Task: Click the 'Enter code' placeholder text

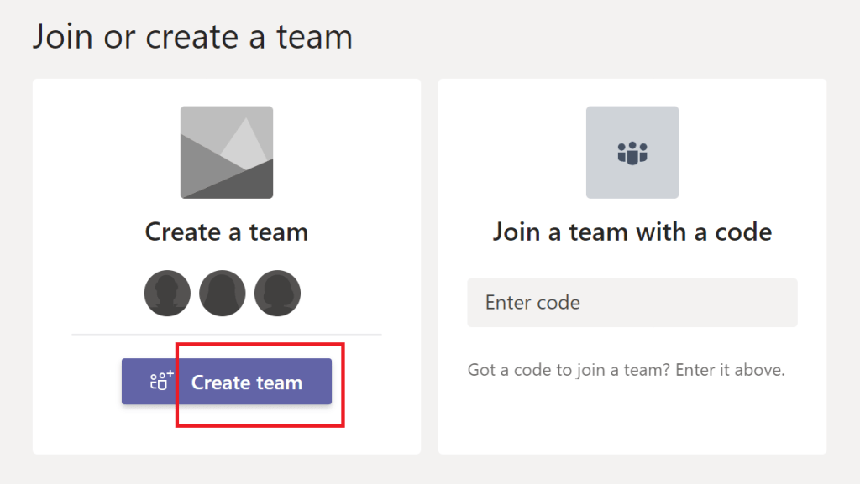Action: pos(532,302)
